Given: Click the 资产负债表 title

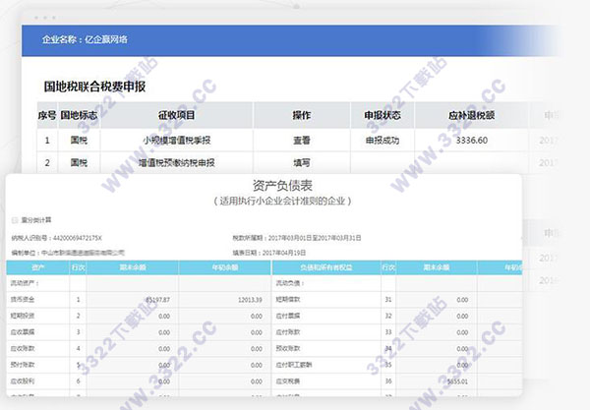Looking at the screenshot, I should coord(282,186).
